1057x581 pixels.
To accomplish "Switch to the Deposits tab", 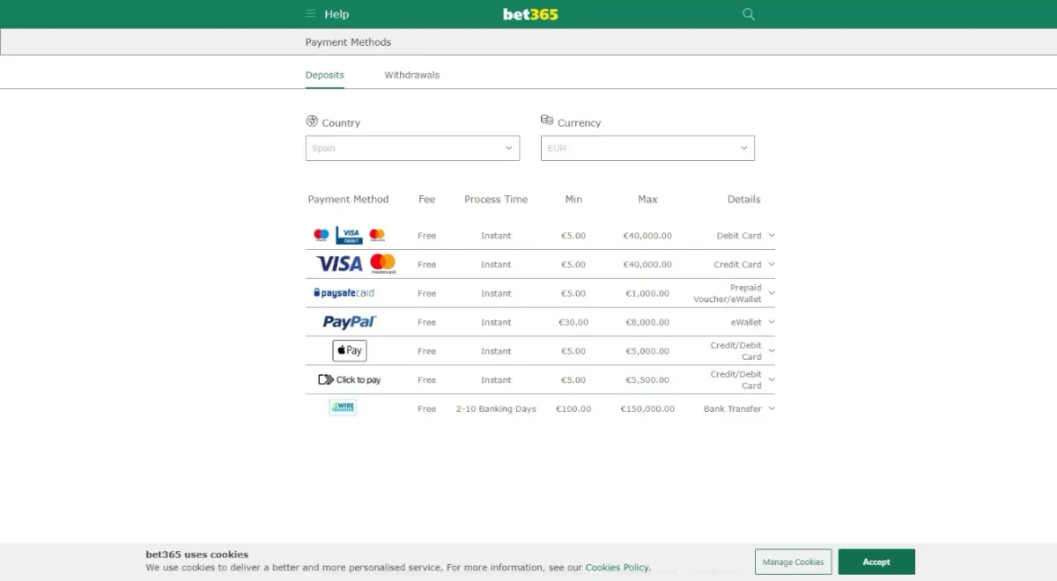I will pos(325,75).
